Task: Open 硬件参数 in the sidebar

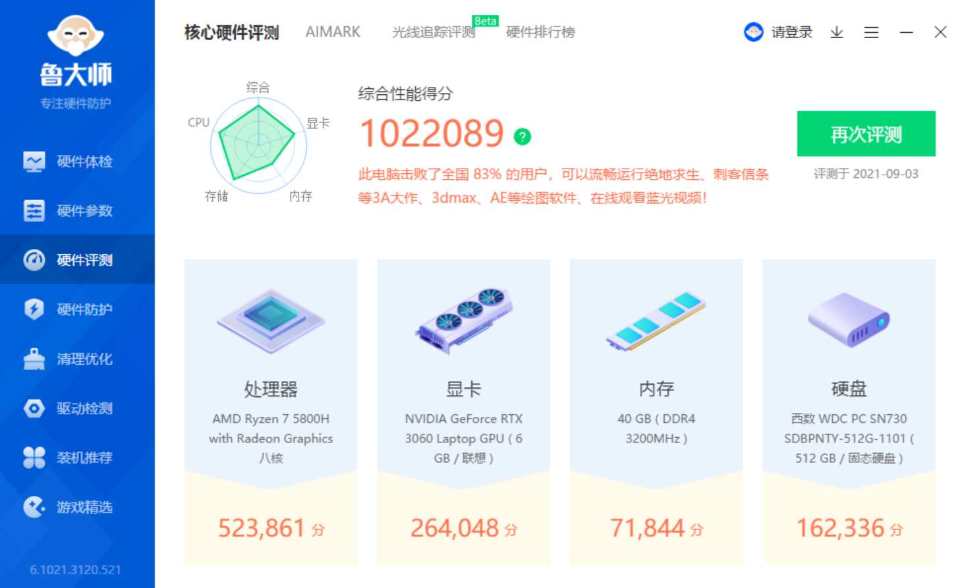Action: coord(77,211)
